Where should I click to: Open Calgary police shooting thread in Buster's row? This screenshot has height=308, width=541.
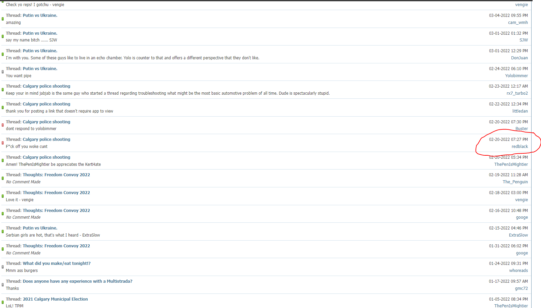47,122
